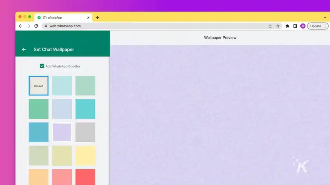Click the browser back navigation arrow
Viewport: 330px width, 185px height.
click(x=20, y=26)
